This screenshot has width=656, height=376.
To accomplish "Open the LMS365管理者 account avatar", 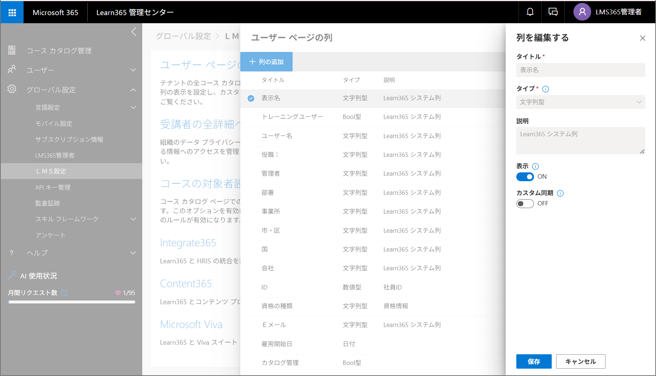I will tap(582, 12).
